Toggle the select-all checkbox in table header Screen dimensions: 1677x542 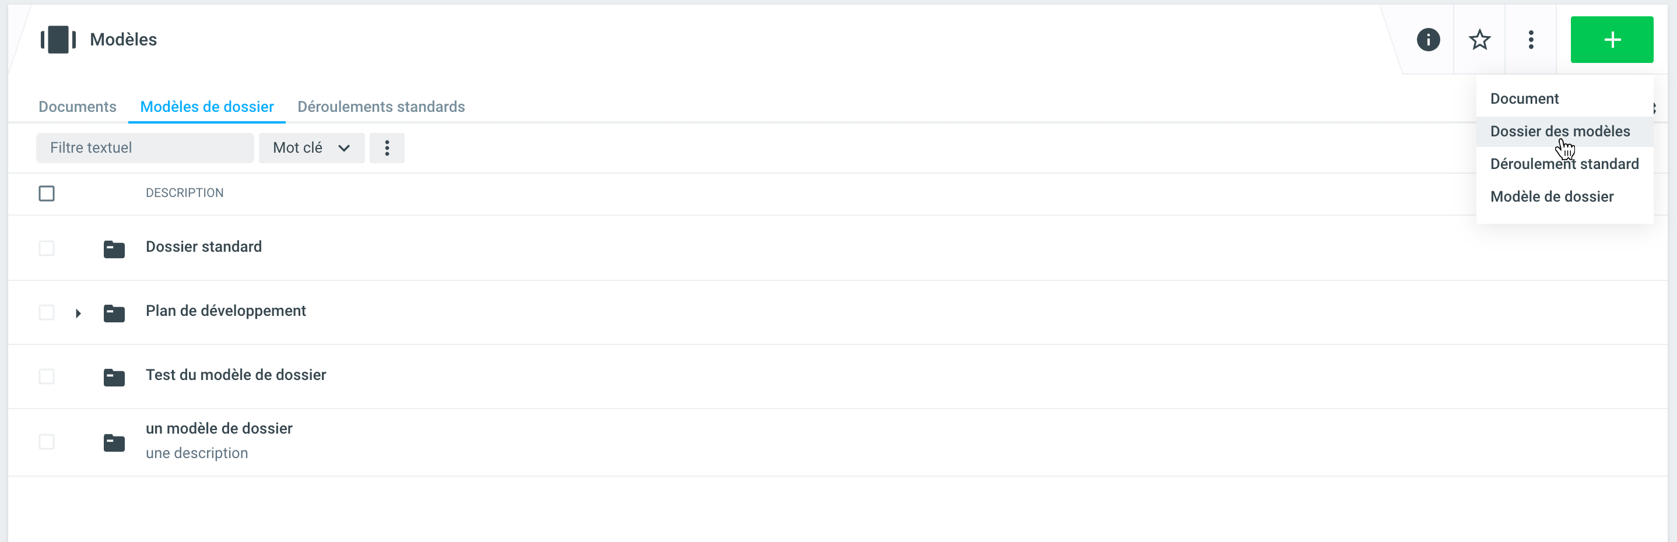[47, 193]
